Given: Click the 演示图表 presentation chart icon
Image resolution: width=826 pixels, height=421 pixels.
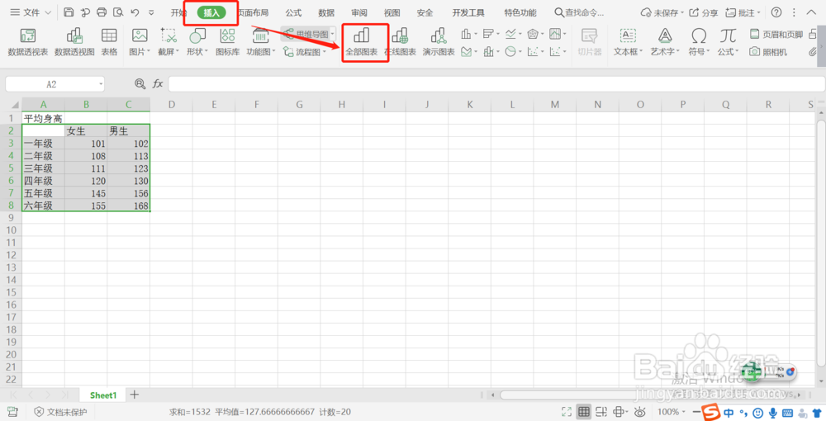Looking at the screenshot, I should (x=439, y=42).
